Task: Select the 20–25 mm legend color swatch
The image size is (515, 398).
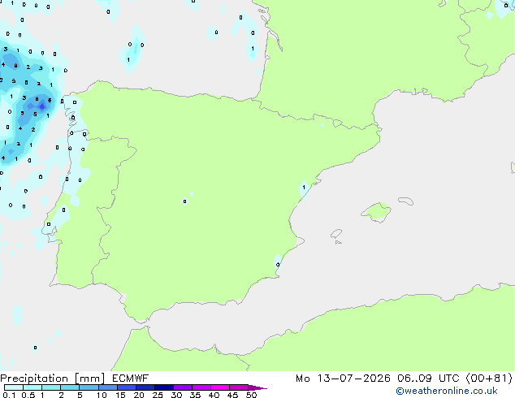Action: pyautogui.click(x=145, y=387)
